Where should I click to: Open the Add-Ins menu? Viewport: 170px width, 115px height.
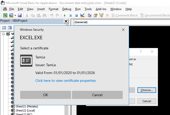click(101, 9)
